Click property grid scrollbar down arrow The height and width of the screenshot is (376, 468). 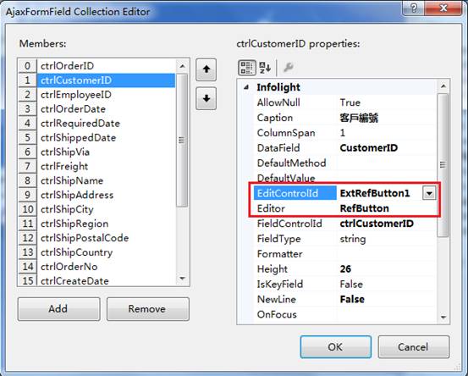pos(443,318)
